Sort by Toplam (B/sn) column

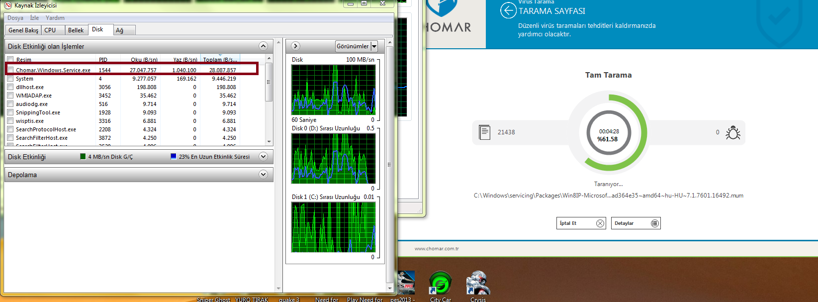[220, 60]
